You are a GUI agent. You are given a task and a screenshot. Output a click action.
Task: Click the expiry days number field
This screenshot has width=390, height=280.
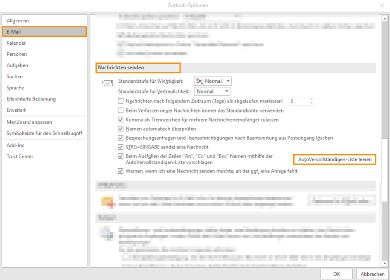click(298, 101)
